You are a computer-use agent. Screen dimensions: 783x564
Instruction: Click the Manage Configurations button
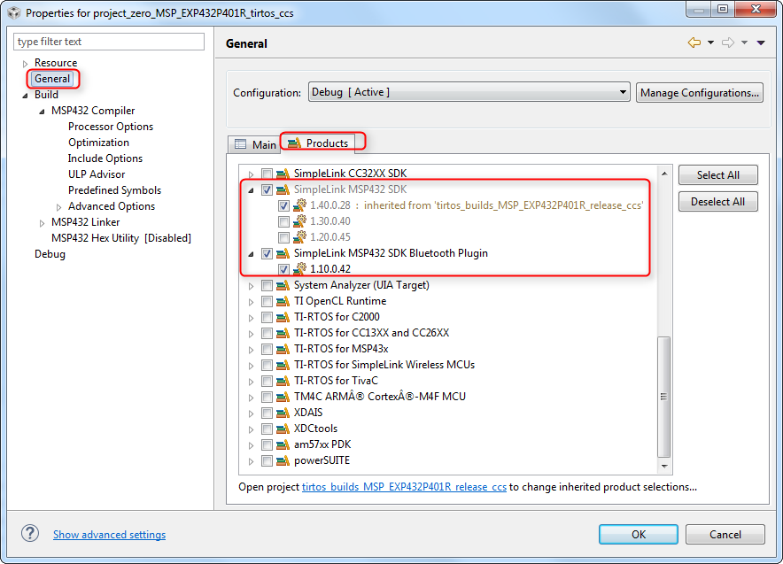click(x=699, y=93)
